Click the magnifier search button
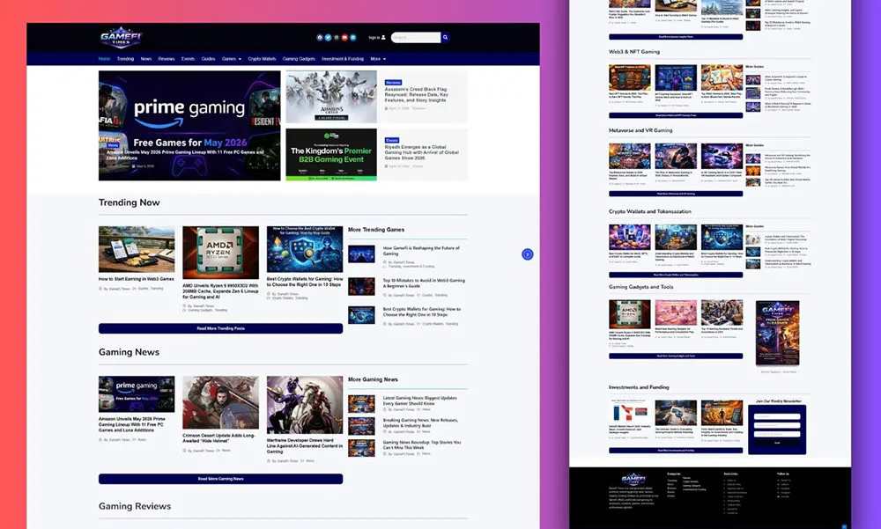This screenshot has height=529, width=881. pos(445,38)
